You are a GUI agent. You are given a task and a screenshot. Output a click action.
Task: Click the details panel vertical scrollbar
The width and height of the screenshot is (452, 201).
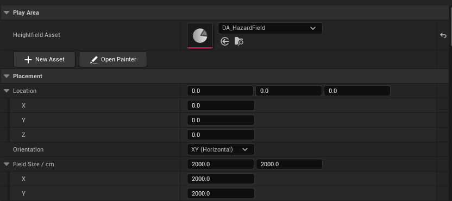[x=451, y=26]
